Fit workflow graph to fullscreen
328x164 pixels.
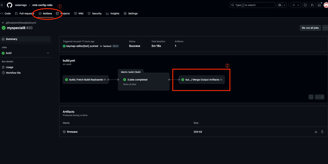pyautogui.click(x=311, y=97)
